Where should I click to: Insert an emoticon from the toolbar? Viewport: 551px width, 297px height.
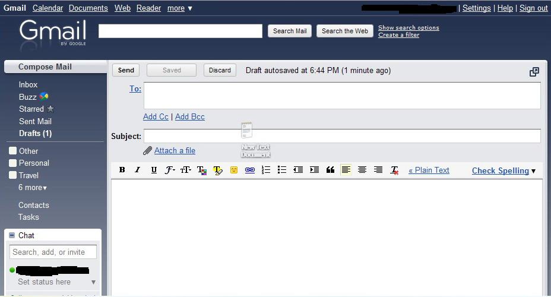coord(234,170)
